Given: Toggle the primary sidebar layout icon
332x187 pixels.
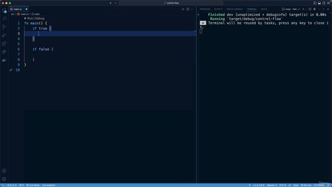Looking at the screenshot, I should point(315,3).
